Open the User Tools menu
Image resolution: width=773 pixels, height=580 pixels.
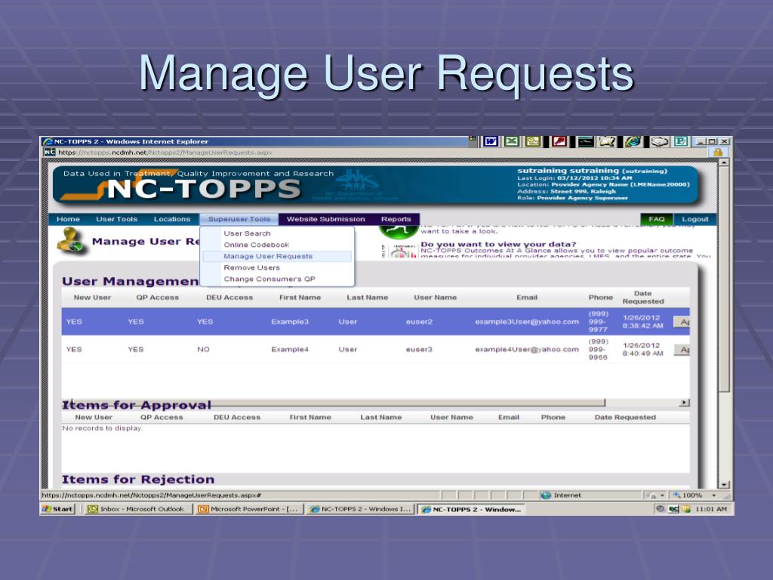(x=116, y=219)
